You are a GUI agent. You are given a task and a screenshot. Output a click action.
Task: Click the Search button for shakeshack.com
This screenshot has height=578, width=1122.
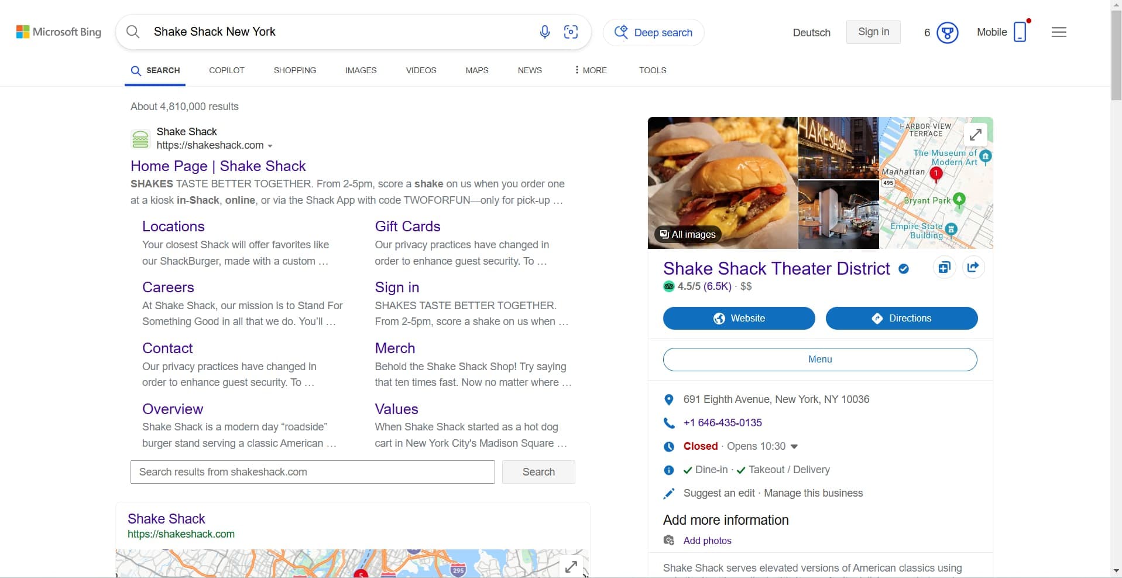tap(538, 472)
